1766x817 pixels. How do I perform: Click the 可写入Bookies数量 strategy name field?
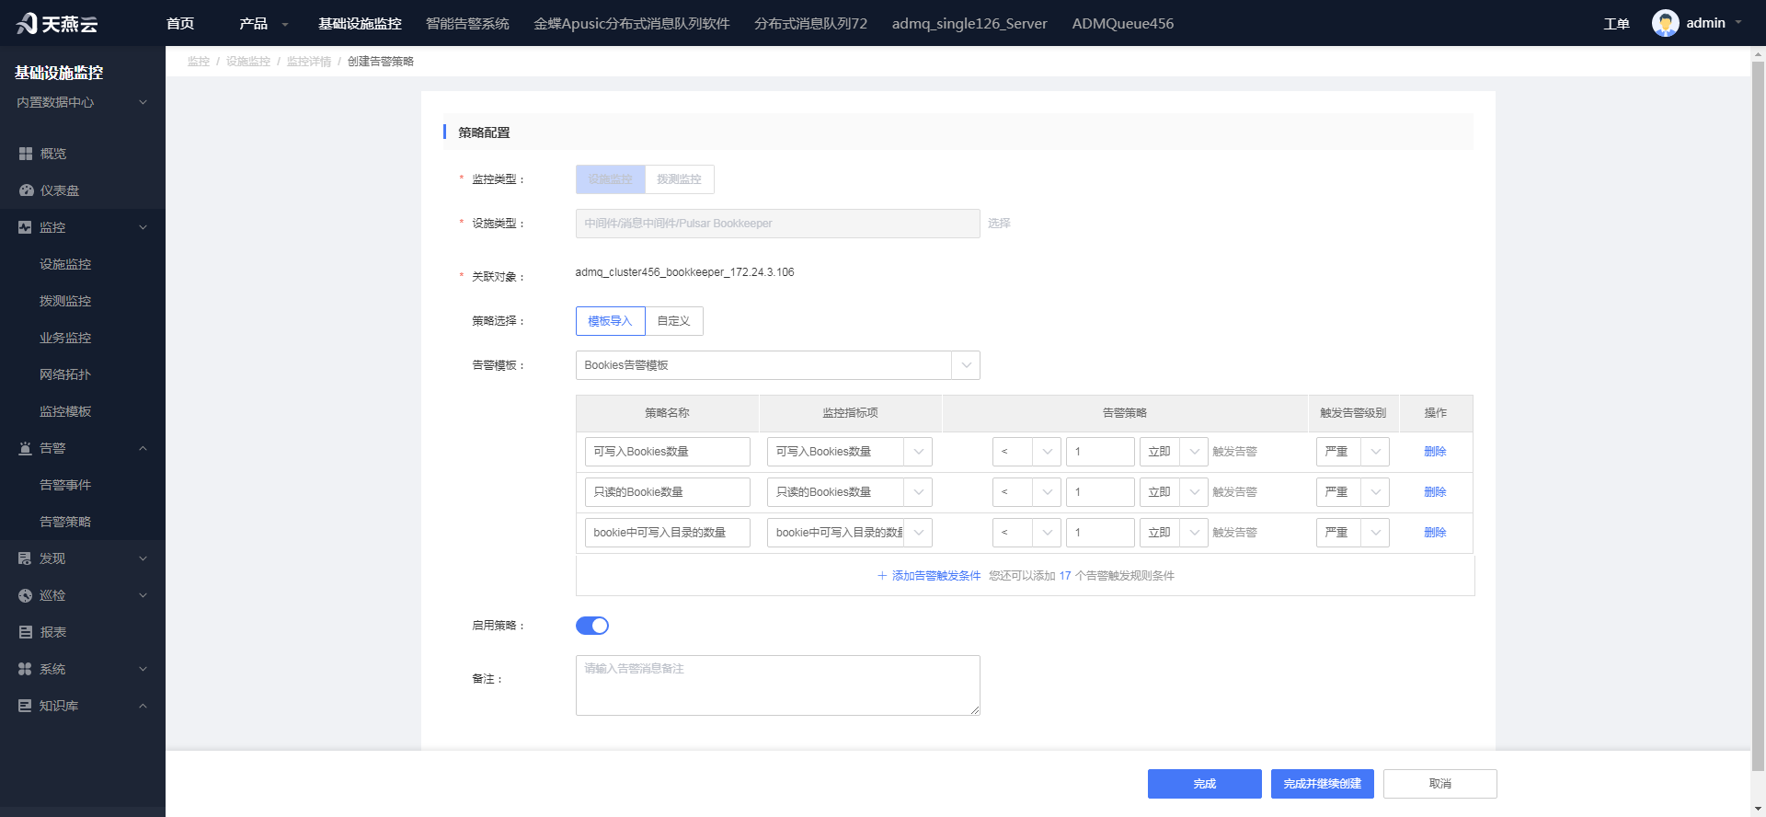tap(668, 452)
